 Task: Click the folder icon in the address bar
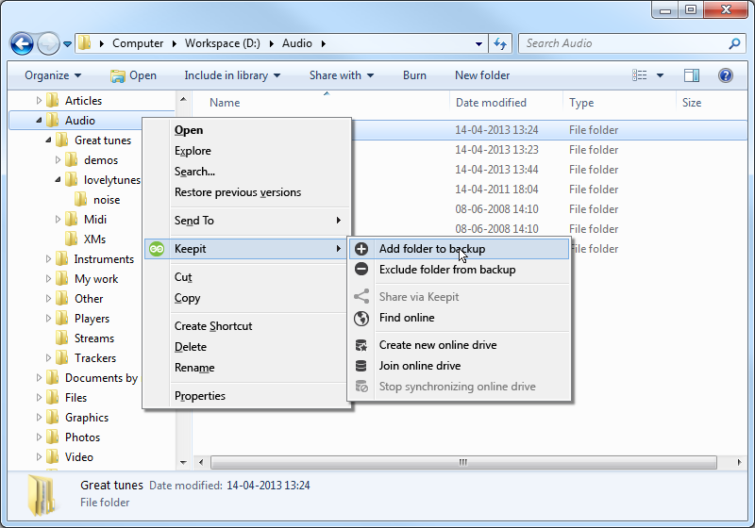85,43
